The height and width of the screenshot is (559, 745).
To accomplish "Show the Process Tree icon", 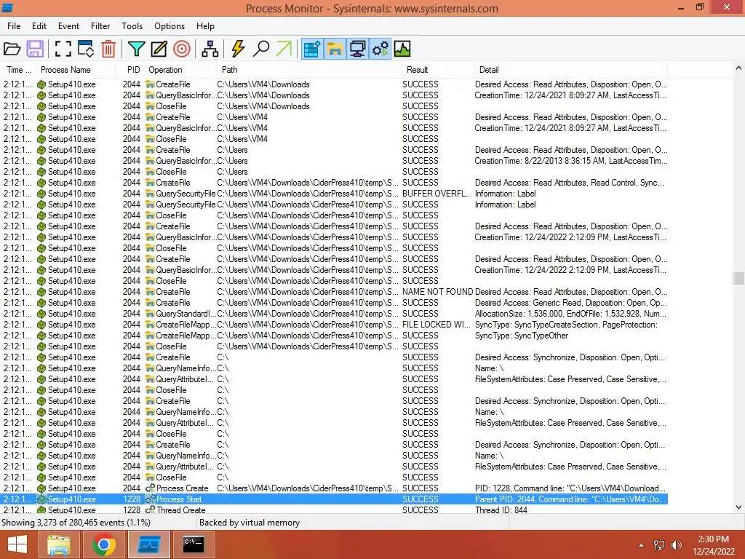I will 210,49.
